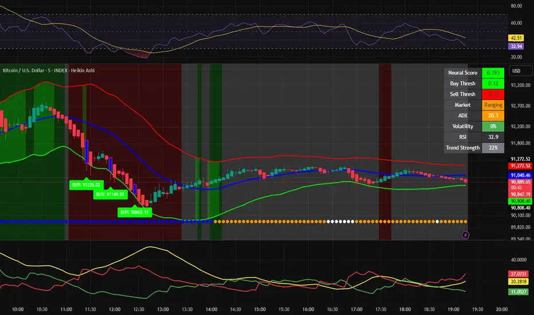Click the red 90,847.19 price tag
This screenshot has width=534, height=315.
tap(520, 195)
